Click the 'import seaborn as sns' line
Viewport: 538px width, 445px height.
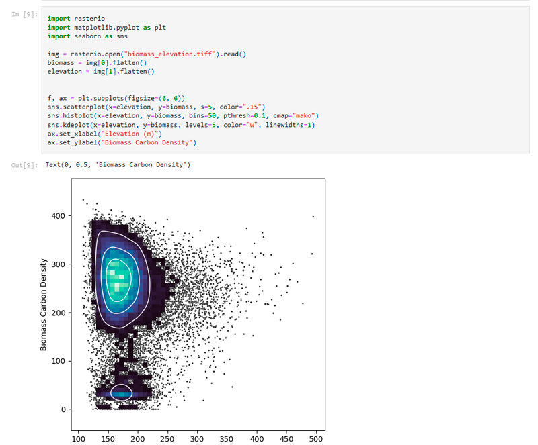tap(87, 36)
